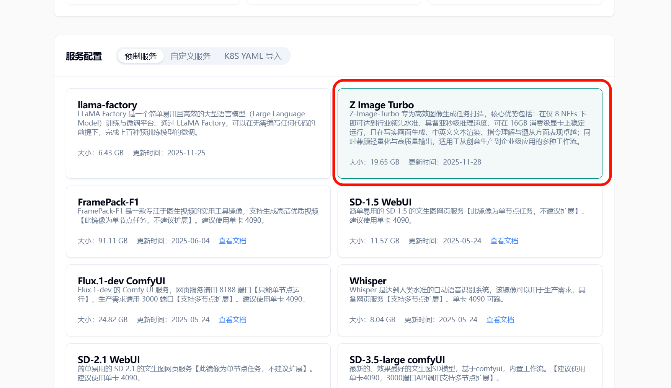The width and height of the screenshot is (671, 388).
Task: Choose the SD-3.5-large comfyUI service card
Action: [470, 367]
